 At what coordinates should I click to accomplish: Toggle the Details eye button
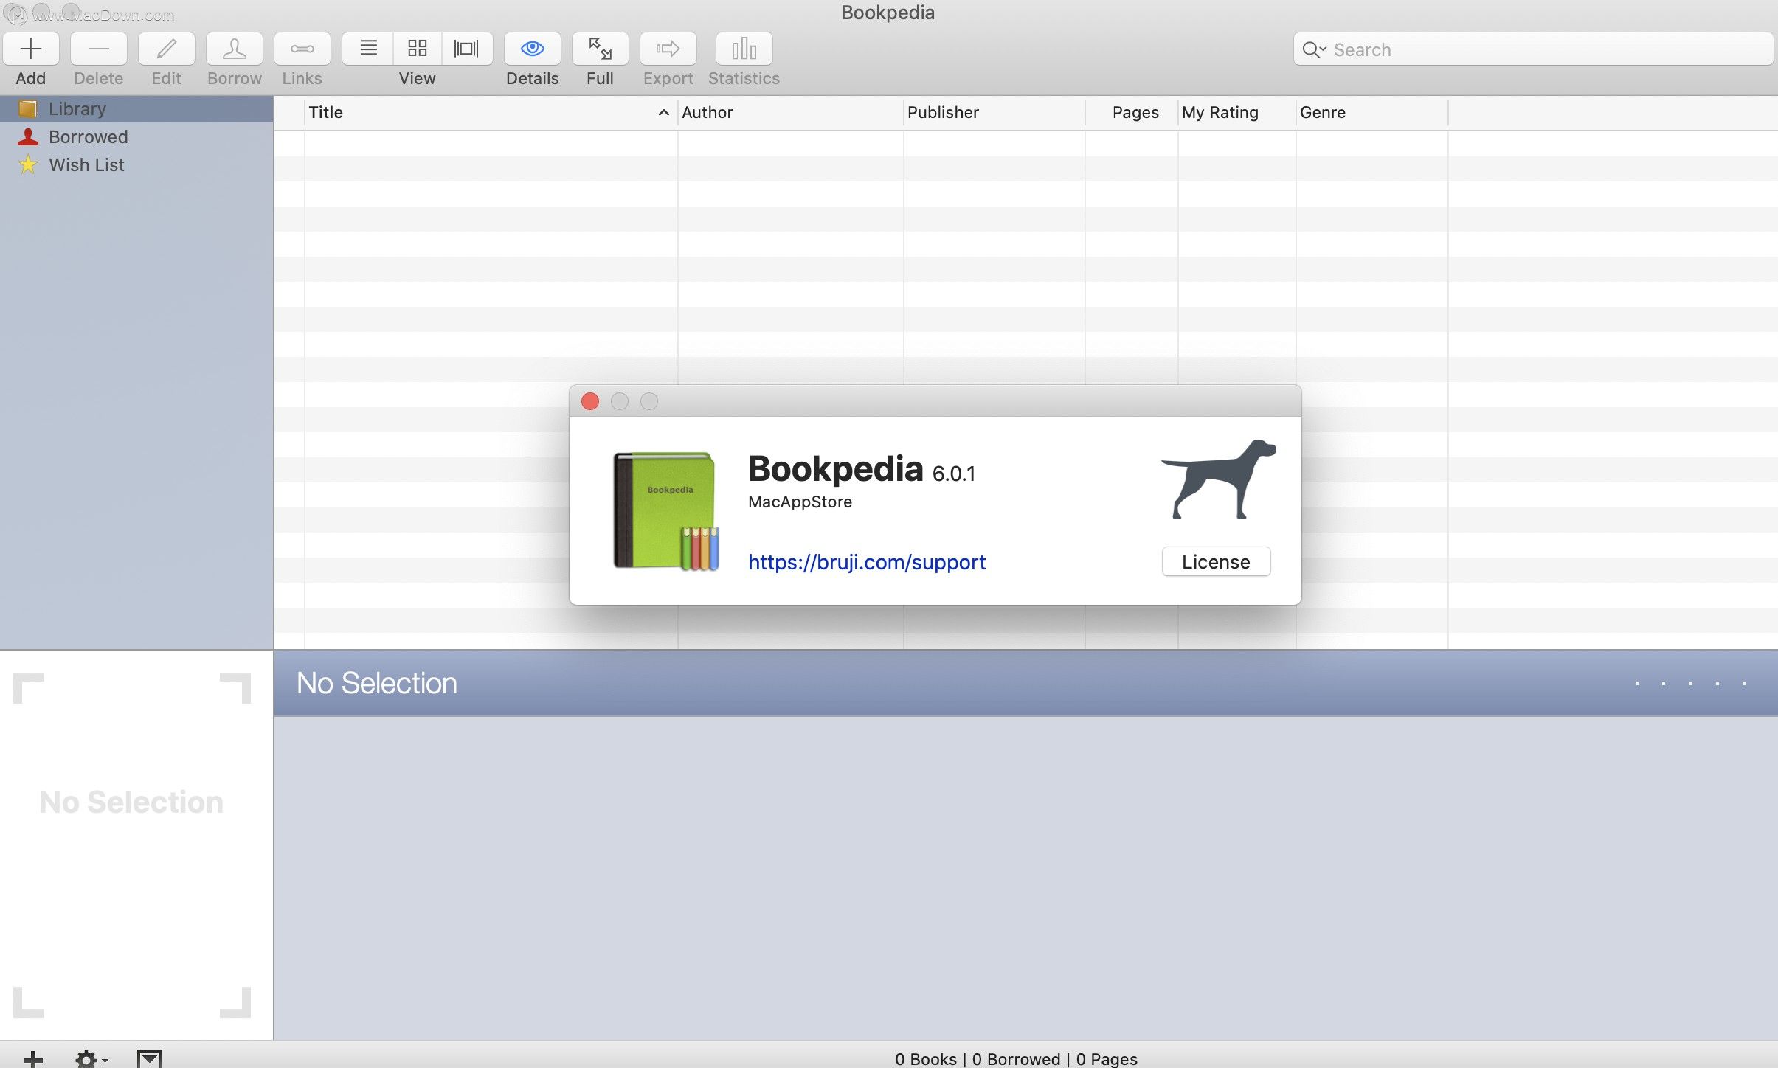tap(532, 49)
